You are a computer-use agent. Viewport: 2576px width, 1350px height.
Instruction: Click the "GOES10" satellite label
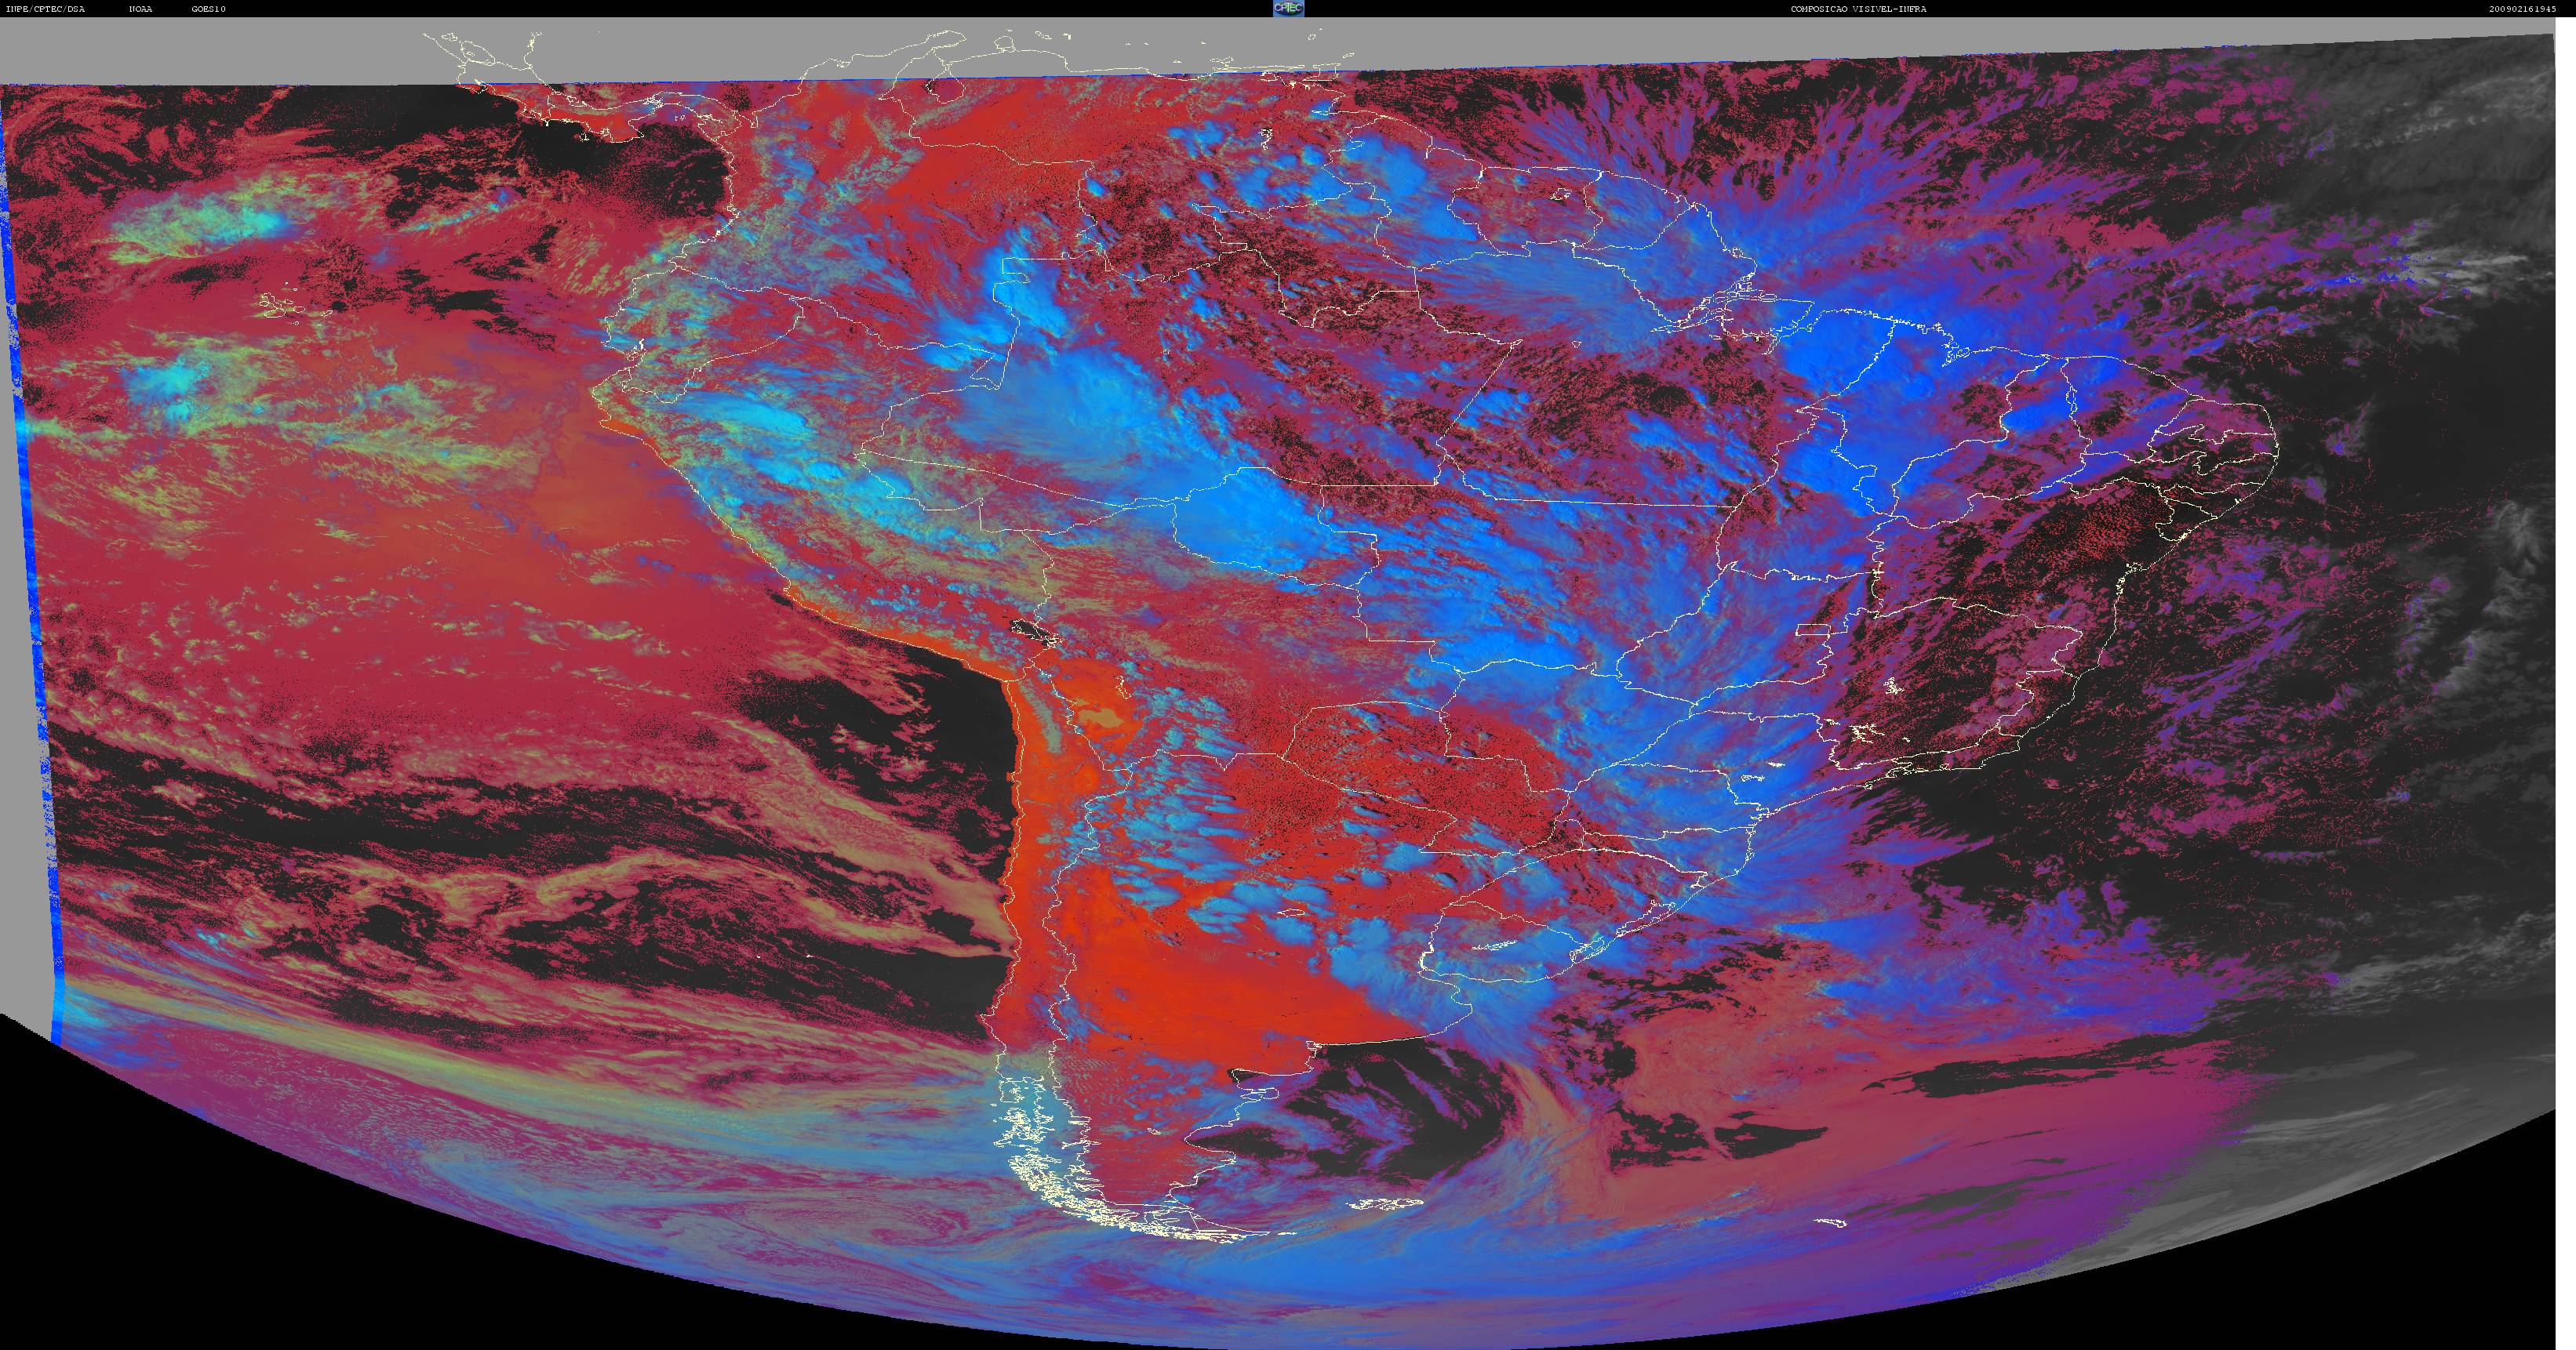[209, 9]
